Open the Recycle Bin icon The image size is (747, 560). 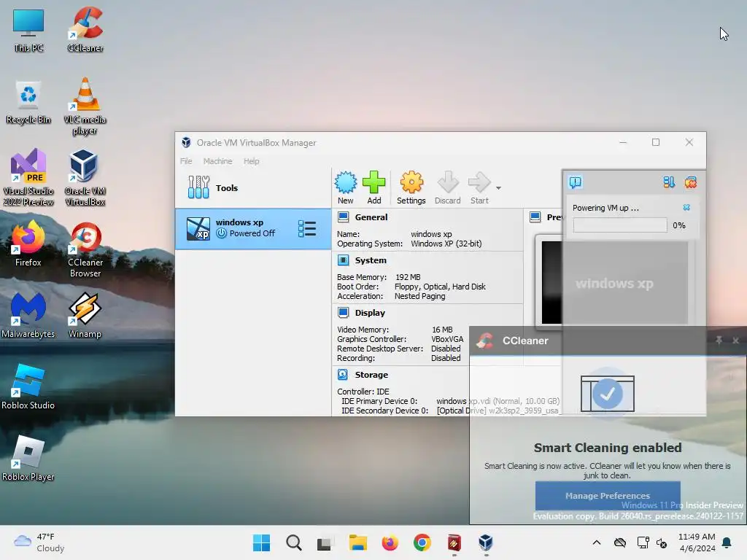28,101
